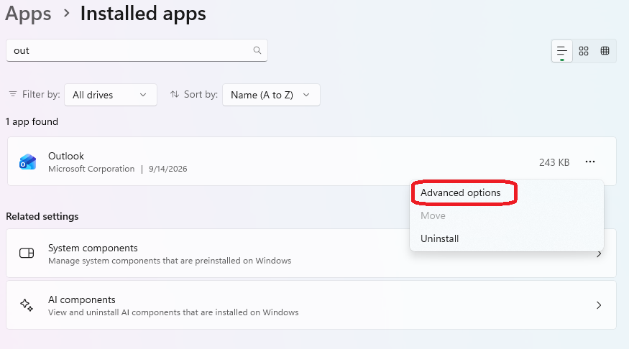Click the System components icon

[x=27, y=253]
